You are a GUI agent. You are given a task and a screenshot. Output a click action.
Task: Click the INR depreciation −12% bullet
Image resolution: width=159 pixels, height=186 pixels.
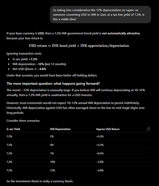(39, 64)
